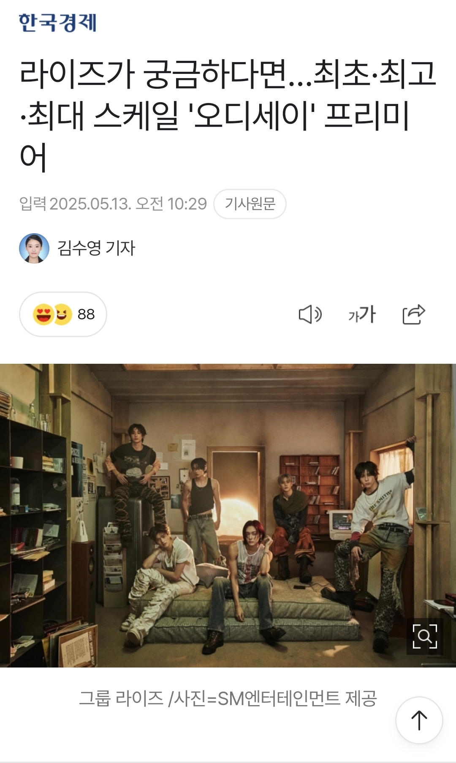Screen dimensions: 456x763
Task: Tap the speaker listen-to-article icon
Action: pos(310,314)
